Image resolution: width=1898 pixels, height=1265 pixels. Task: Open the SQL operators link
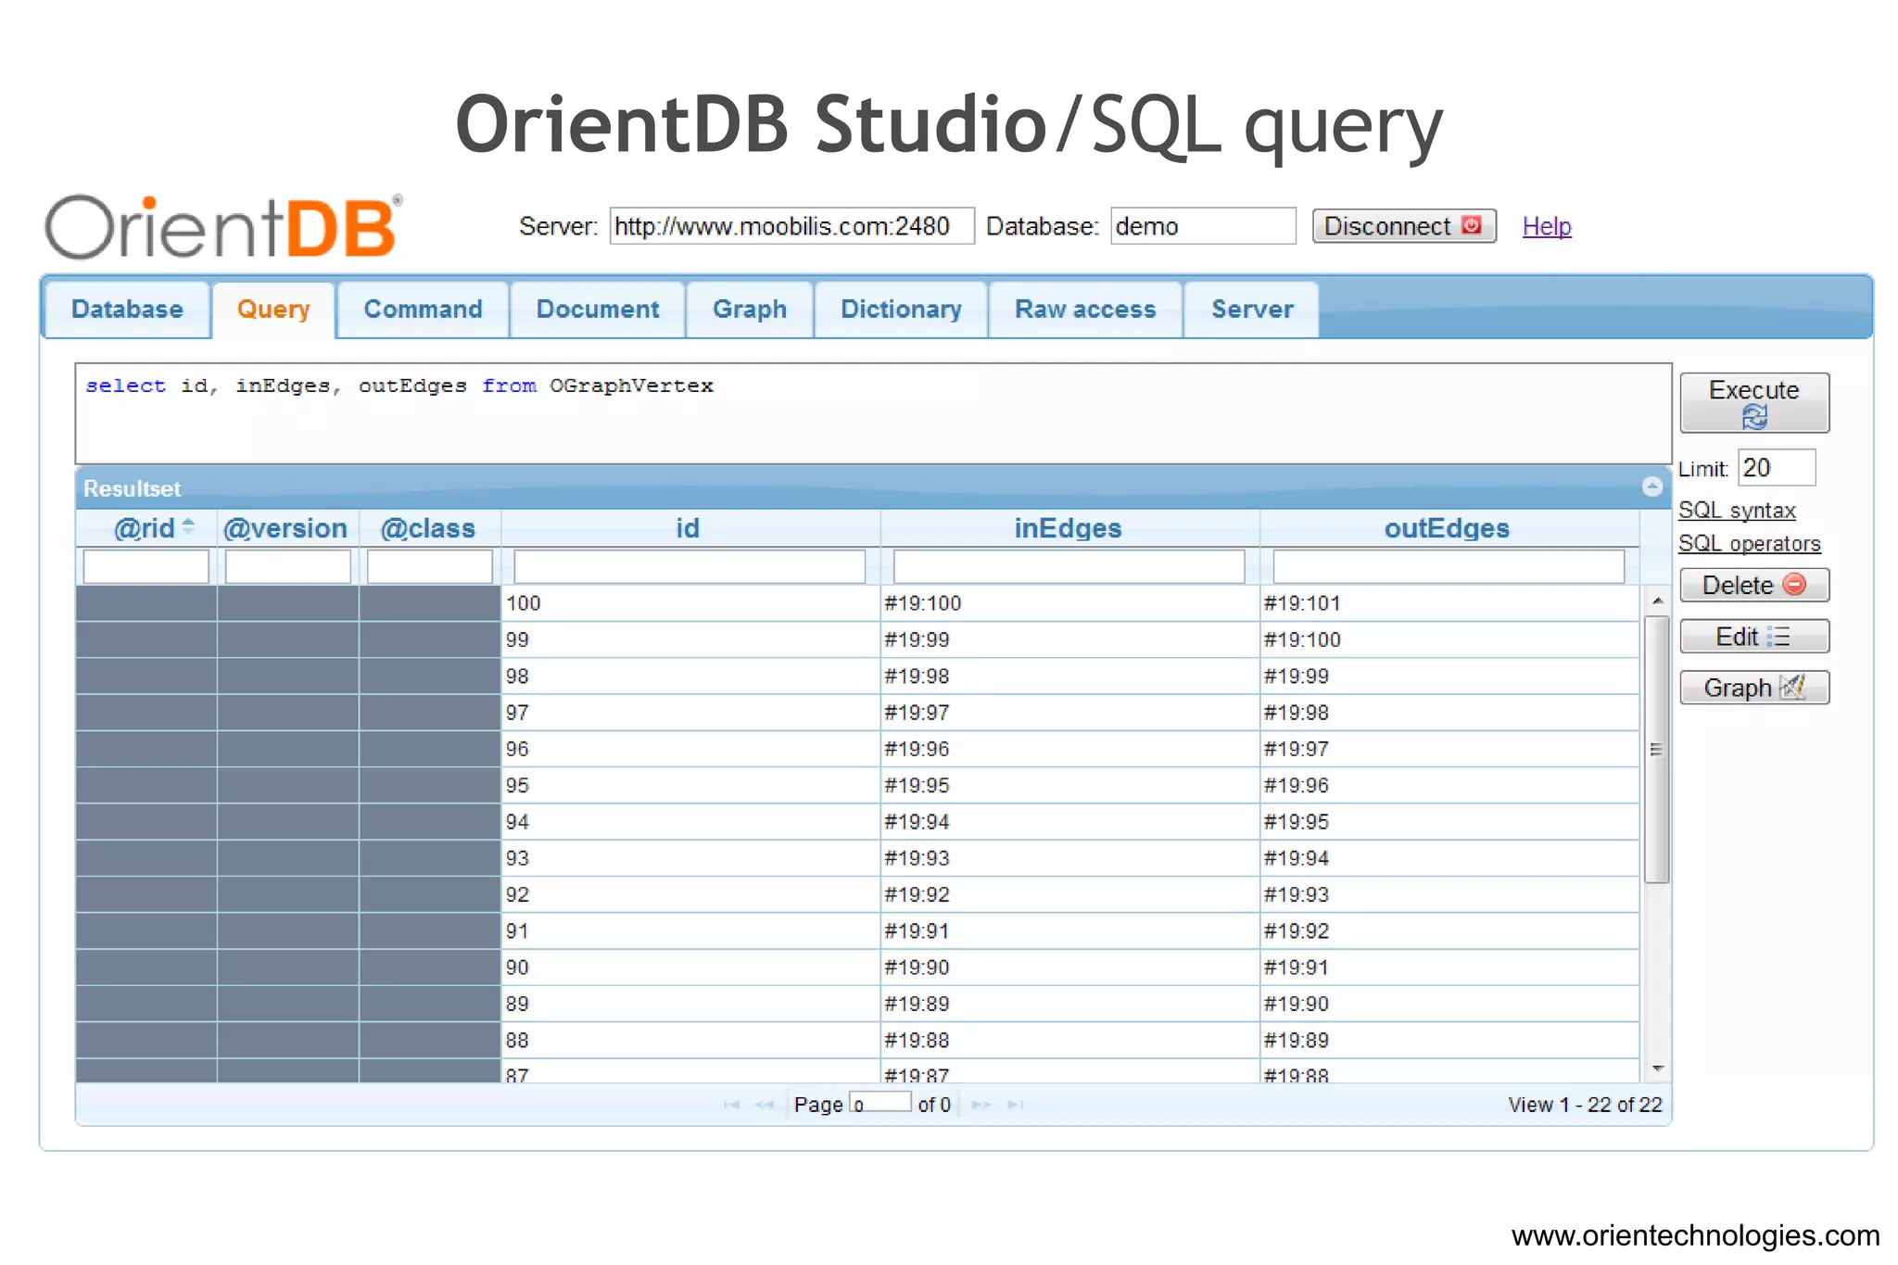pos(1750,543)
